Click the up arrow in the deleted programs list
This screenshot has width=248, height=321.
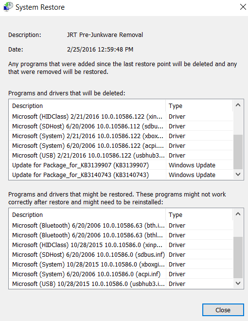[238, 105]
